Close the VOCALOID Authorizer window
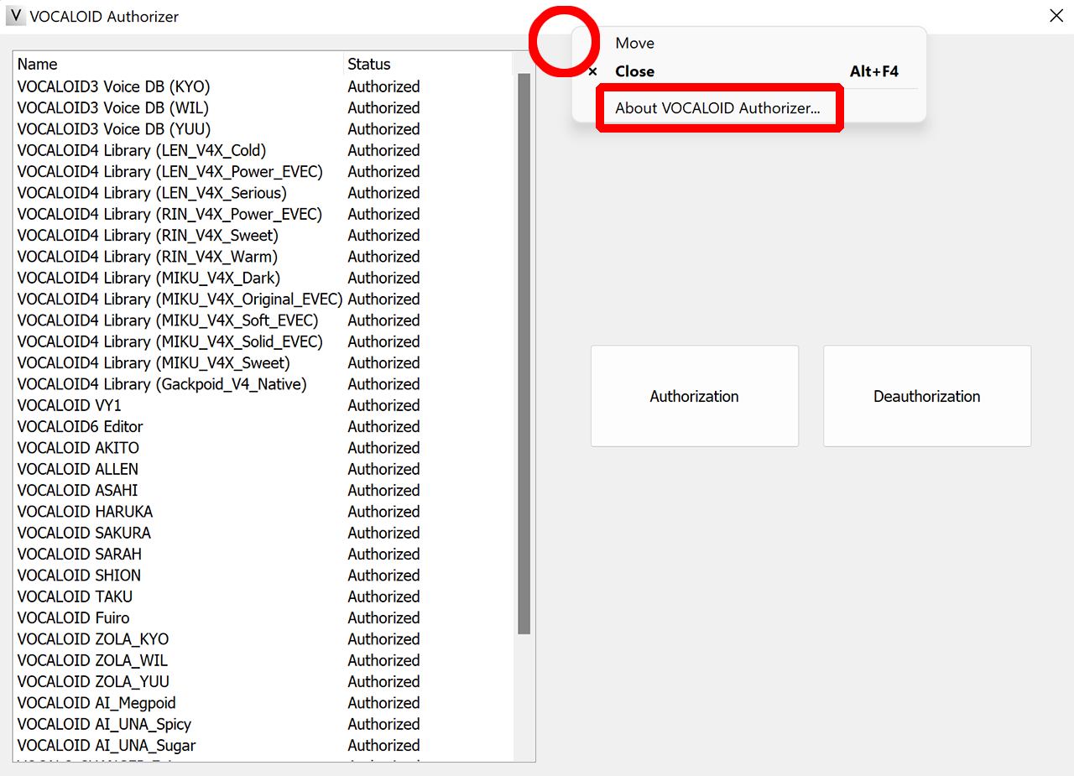 coord(1056,16)
